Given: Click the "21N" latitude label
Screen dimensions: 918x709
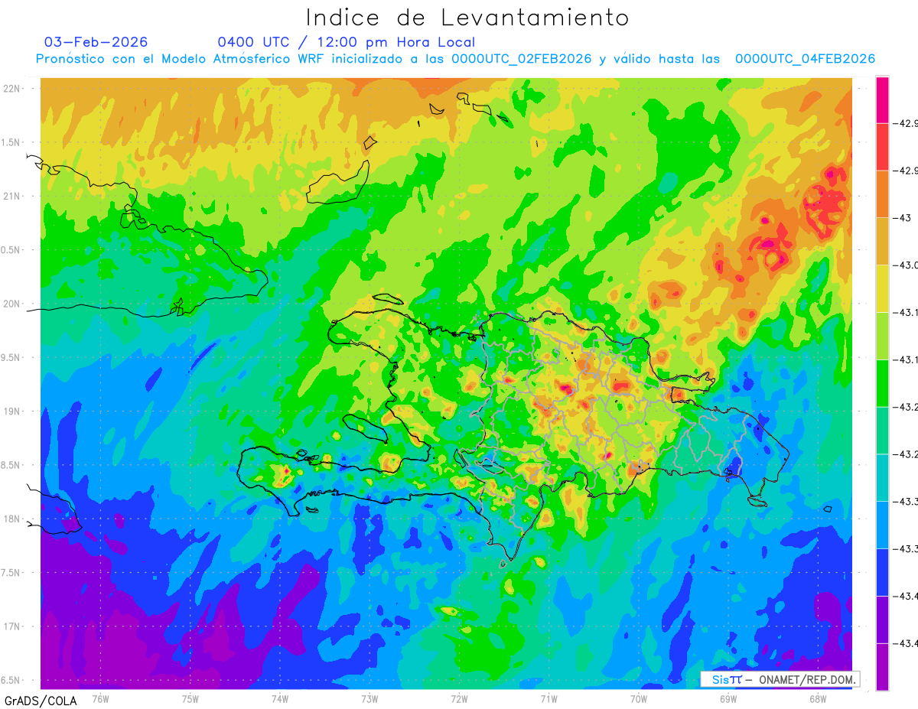Looking at the screenshot, I should point(12,196).
